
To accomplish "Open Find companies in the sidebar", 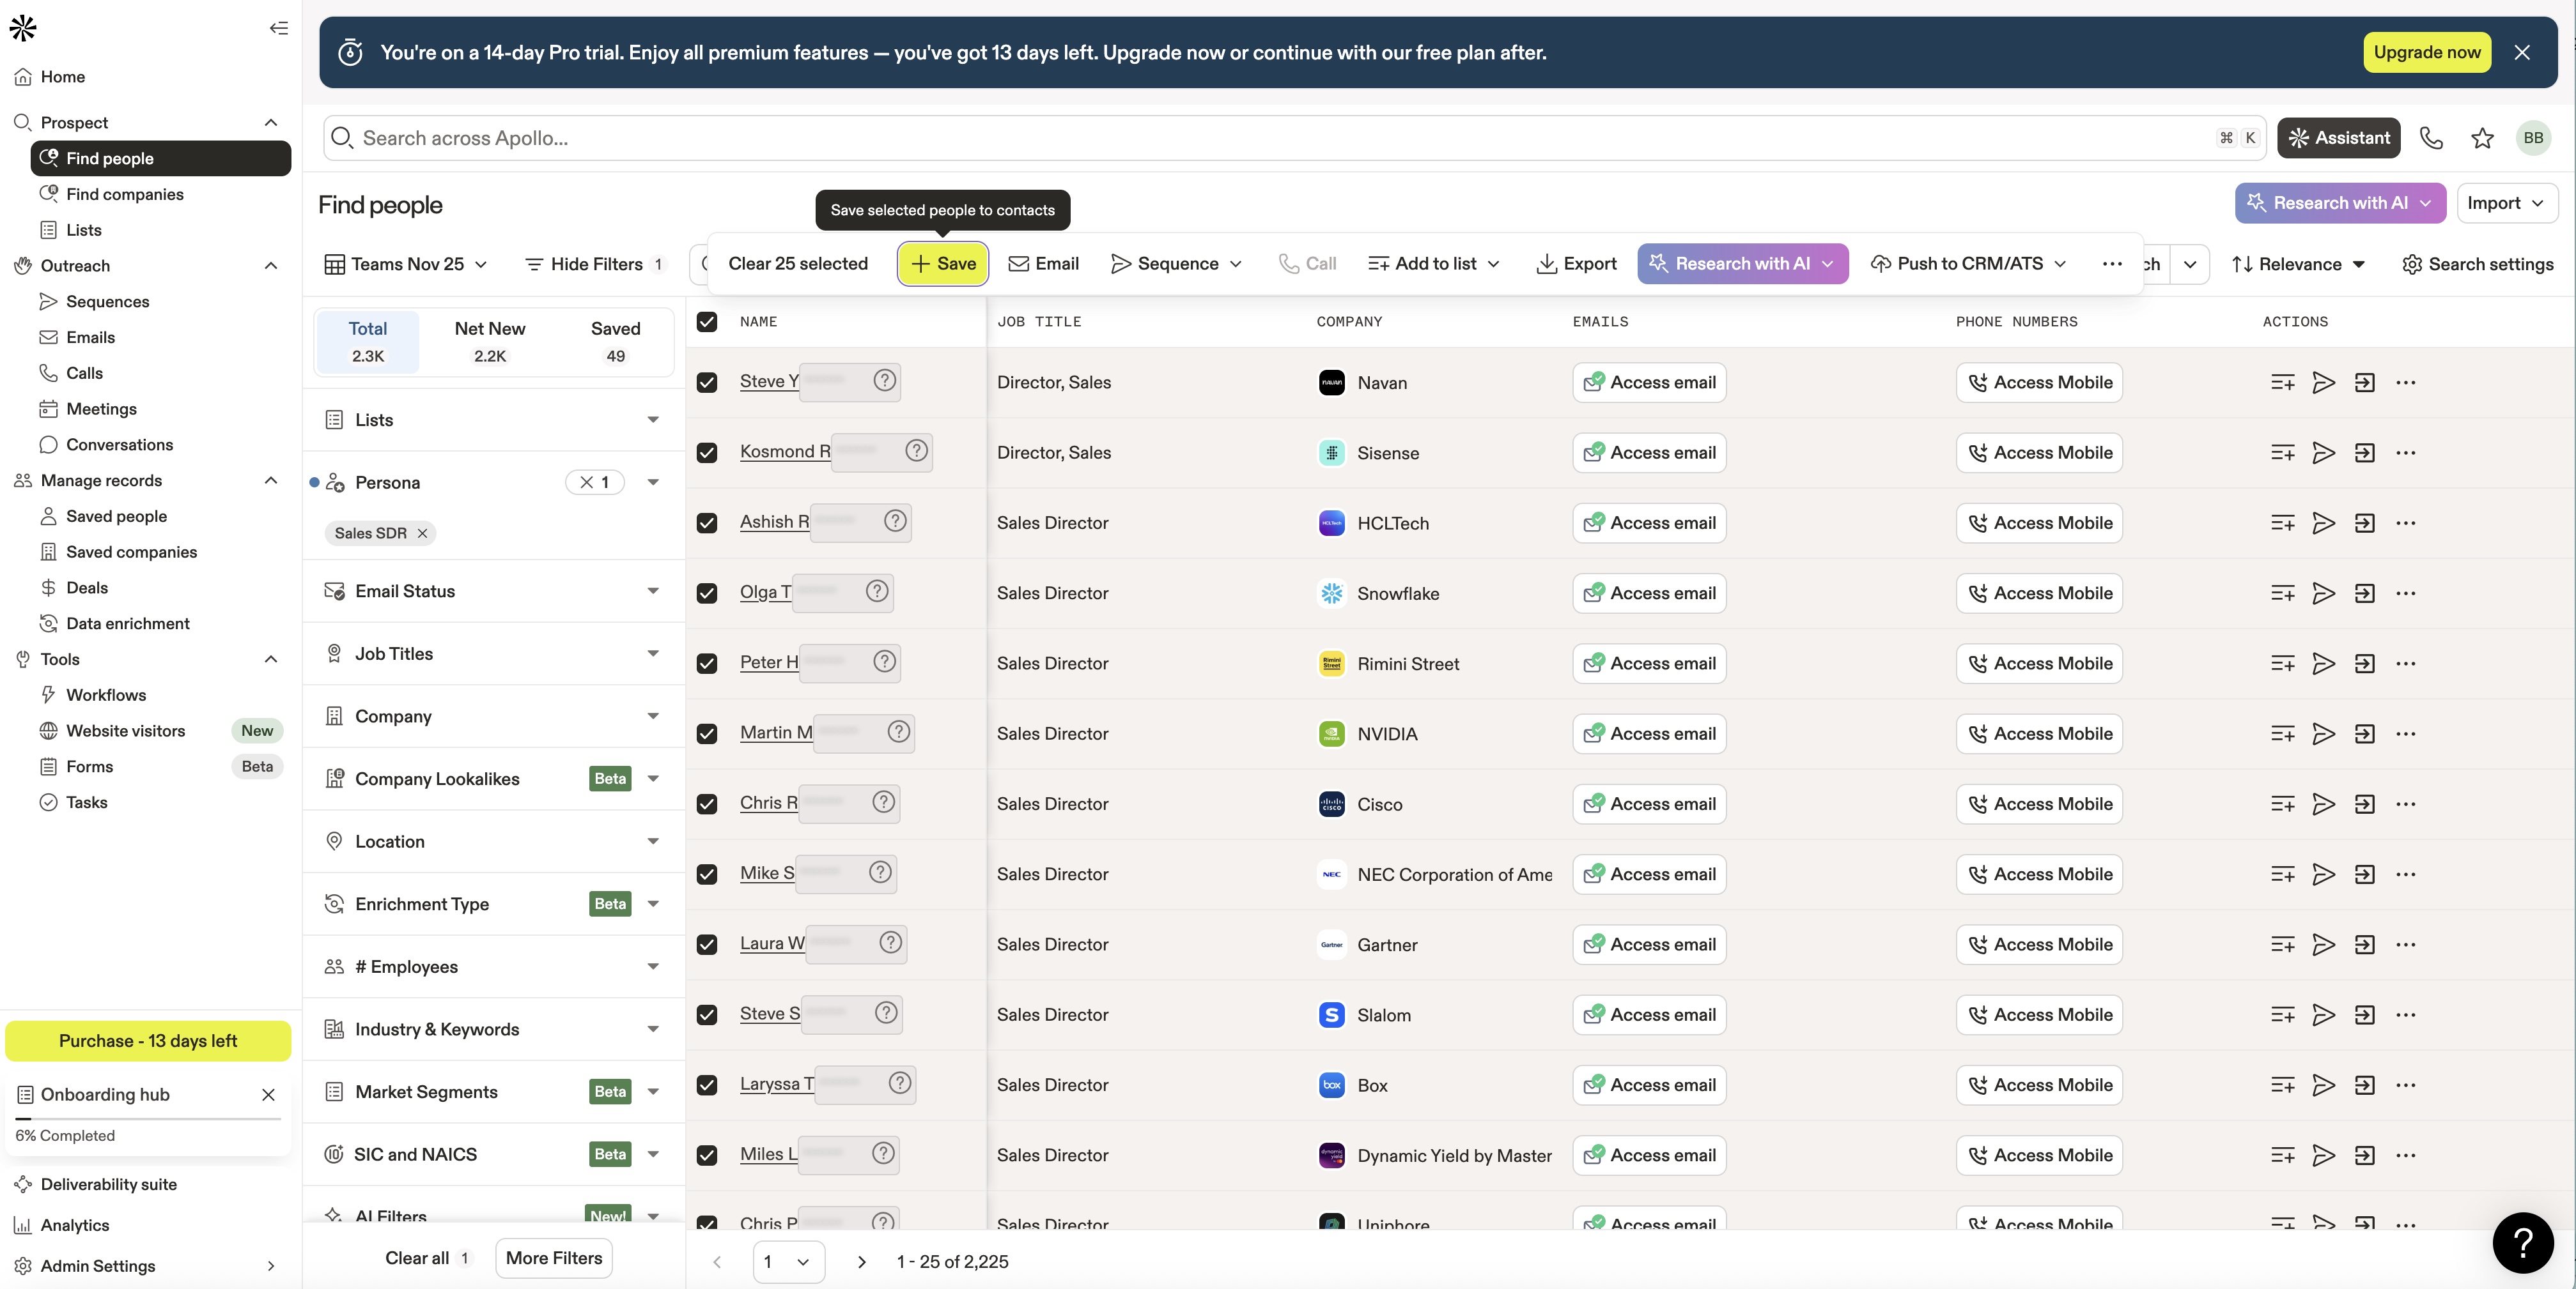I will coord(125,194).
